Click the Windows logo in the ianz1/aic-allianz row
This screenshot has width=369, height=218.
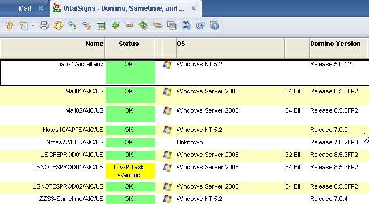pos(167,65)
